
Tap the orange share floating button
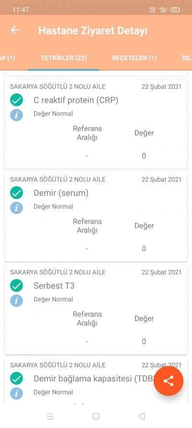click(168, 381)
